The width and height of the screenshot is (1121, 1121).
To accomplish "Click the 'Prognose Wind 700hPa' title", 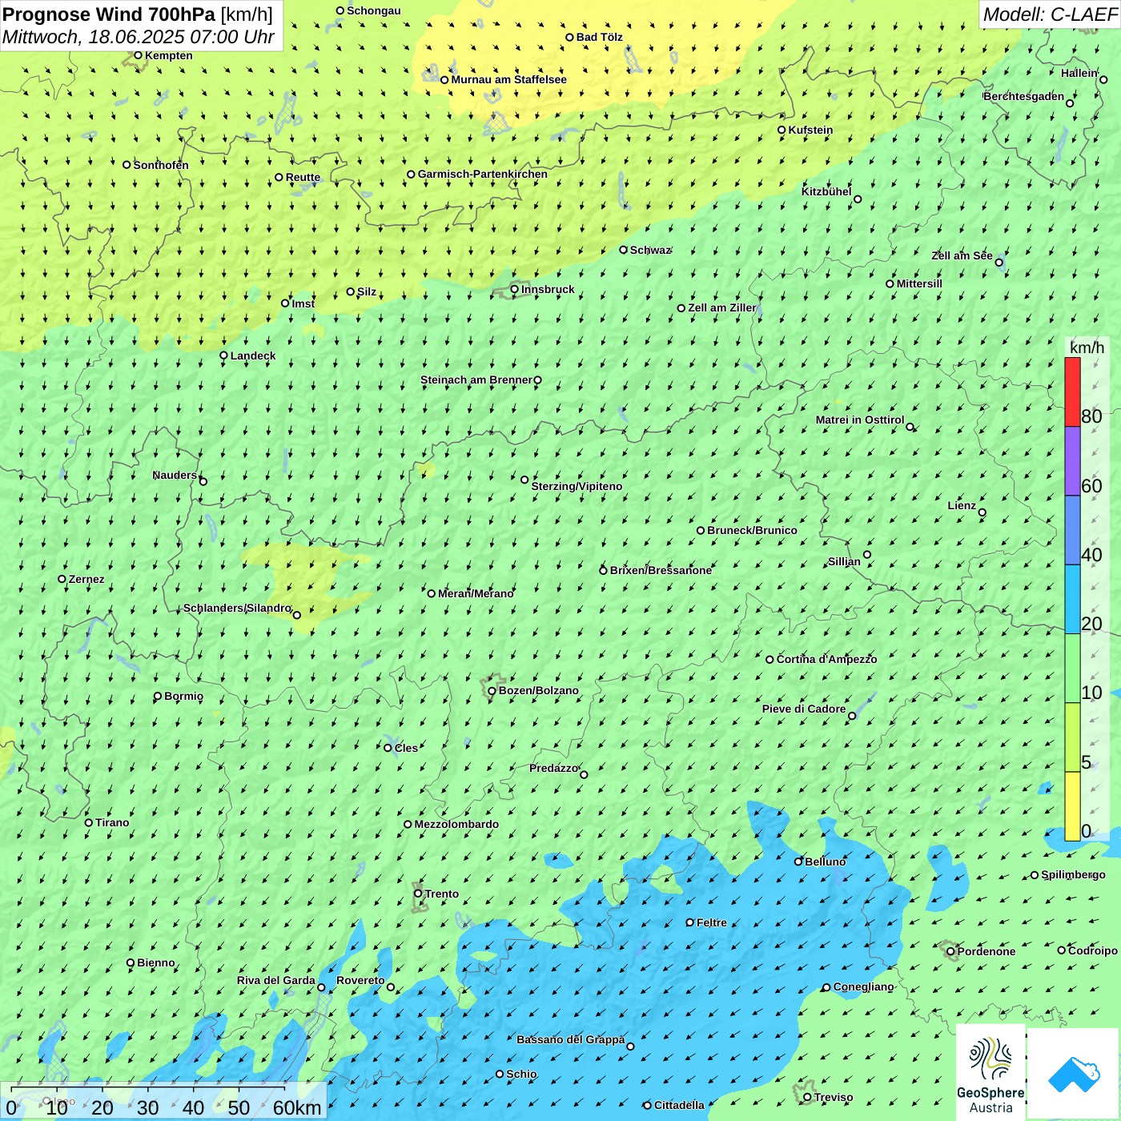I will tap(109, 14).
